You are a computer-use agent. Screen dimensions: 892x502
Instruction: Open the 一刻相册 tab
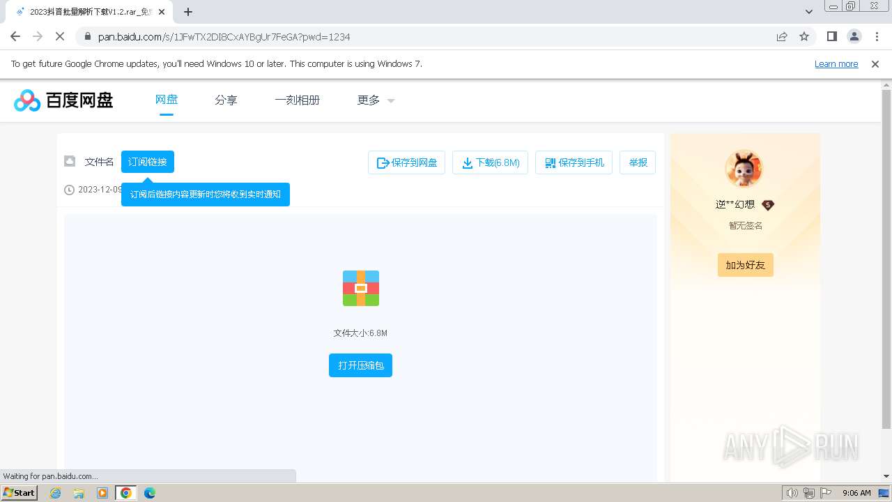[297, 100]
